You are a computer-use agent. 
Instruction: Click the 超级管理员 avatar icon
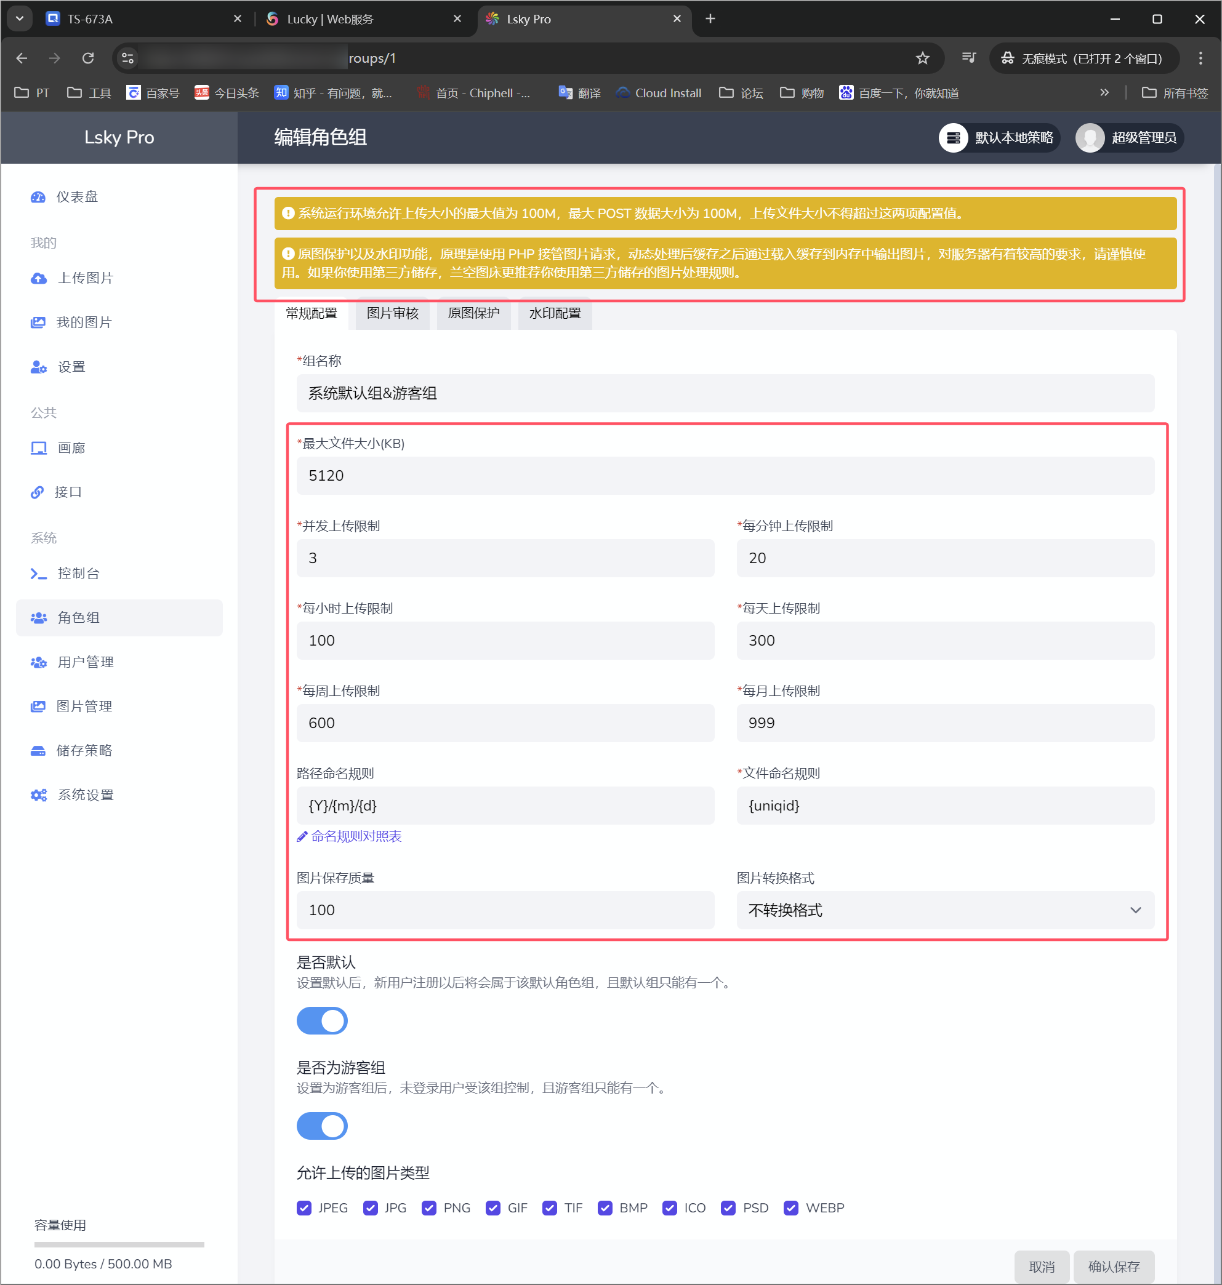[x=1090, y=137]
